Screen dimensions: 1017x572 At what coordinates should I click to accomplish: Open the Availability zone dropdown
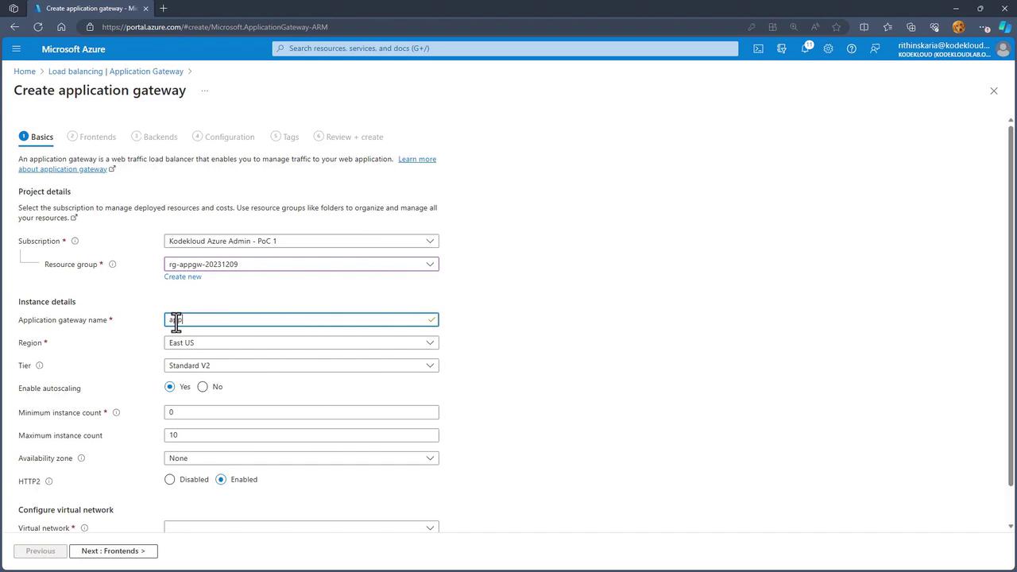301,458
